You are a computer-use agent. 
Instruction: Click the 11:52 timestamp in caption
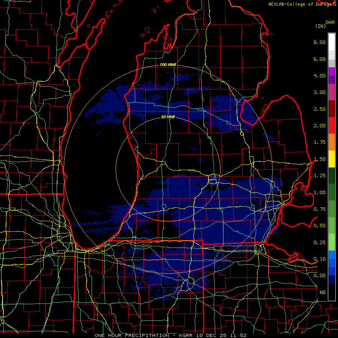click(239, 335)
